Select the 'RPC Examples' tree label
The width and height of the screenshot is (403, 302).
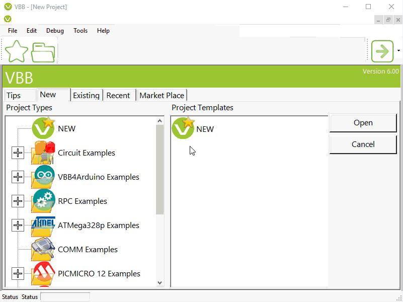coord(83,201)
